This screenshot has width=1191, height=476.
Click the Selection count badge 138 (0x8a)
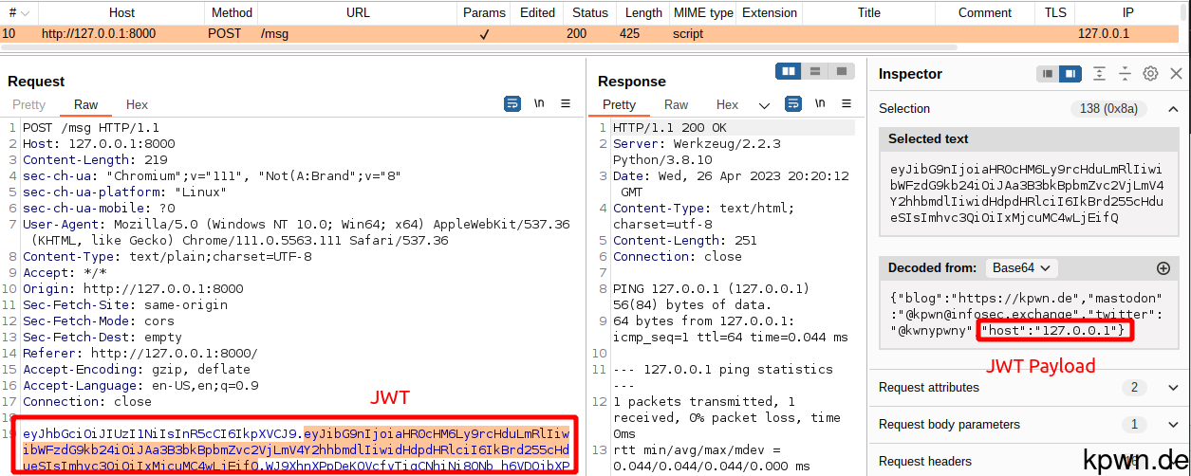1107,109
